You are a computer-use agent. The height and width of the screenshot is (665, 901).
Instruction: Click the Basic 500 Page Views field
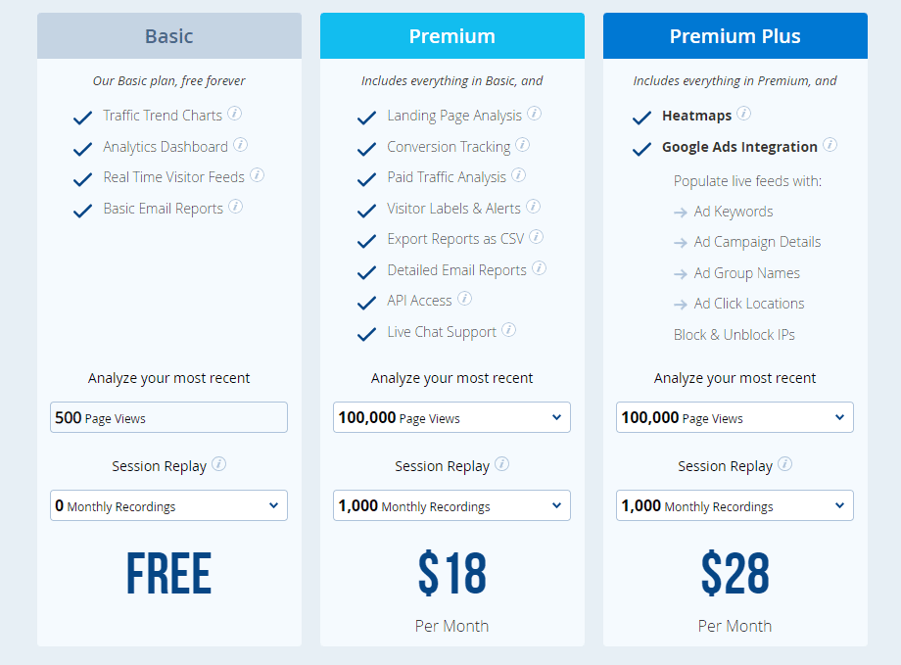click(x=168, y=417)
